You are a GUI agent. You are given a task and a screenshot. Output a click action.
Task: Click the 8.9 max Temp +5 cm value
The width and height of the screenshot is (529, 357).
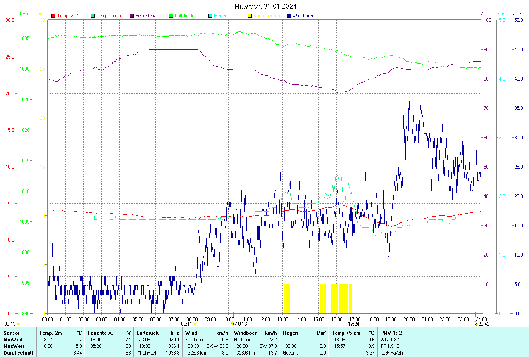coord(371,346)
